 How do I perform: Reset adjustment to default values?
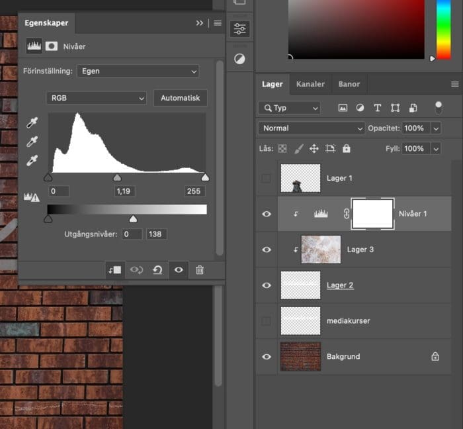[x=157, y=269]
